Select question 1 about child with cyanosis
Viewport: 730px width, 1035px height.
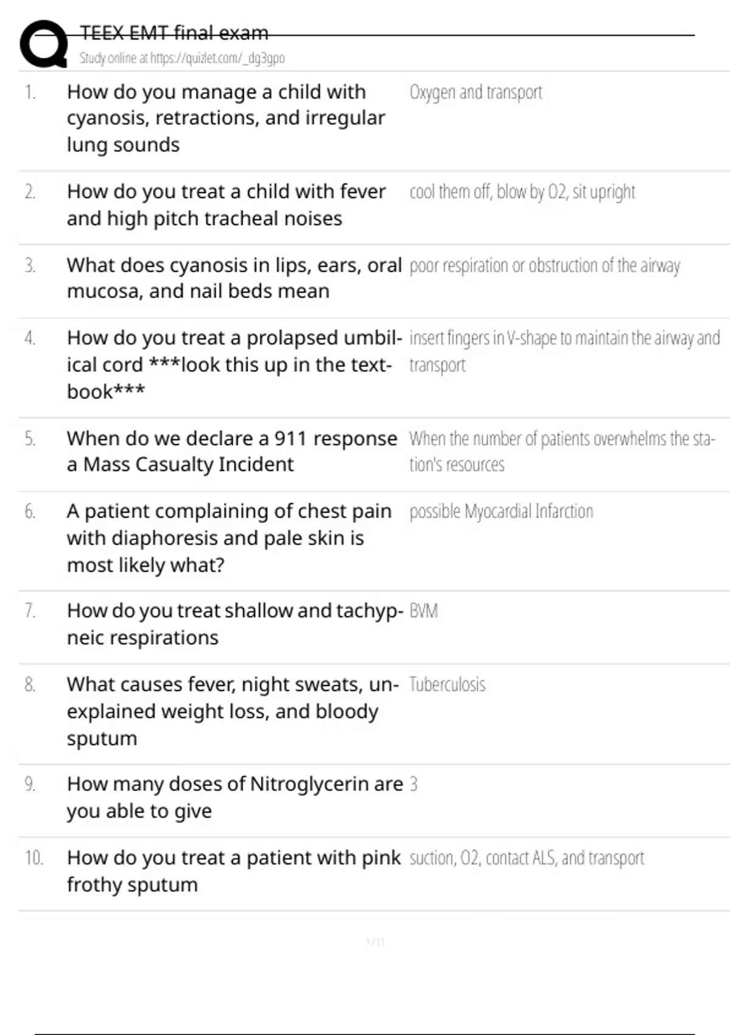226,118
